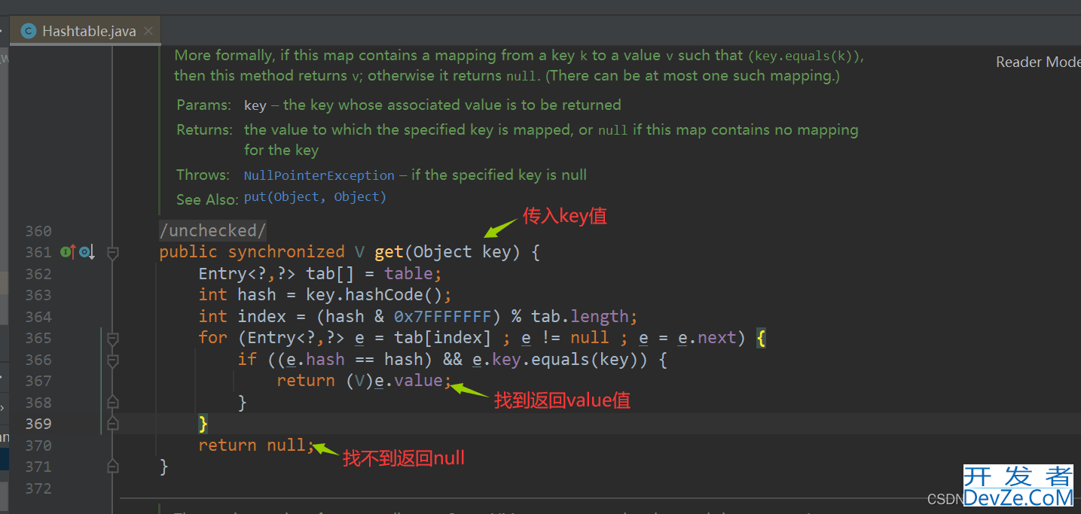Click the overridden-method gutter icon on line 361
The width and height of the screenshot is (1081, 514).
87,252
